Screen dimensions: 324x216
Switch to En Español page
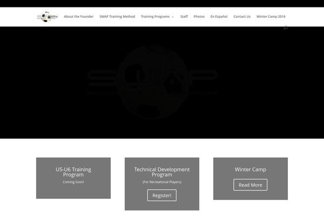[219, 17]
